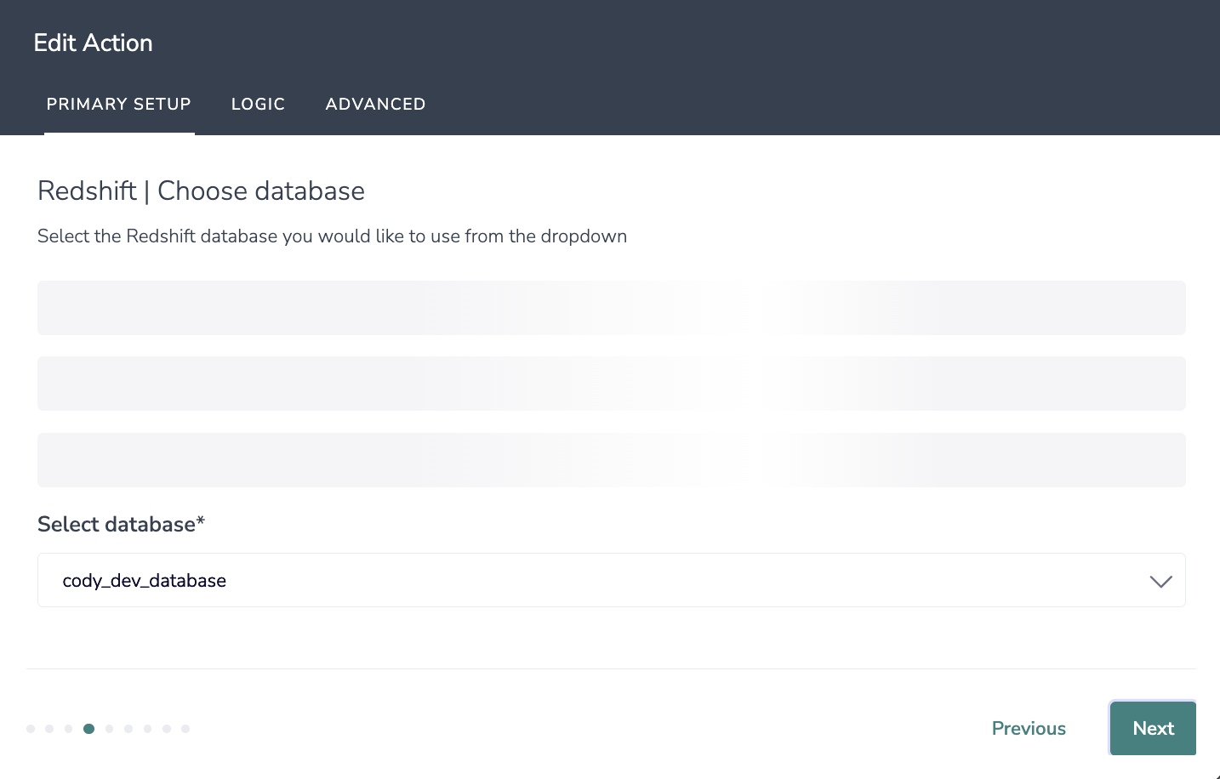Click the first loading placeholder bar
The width and height of the screenshot is (1220, 779).
[x=611, y=308]
